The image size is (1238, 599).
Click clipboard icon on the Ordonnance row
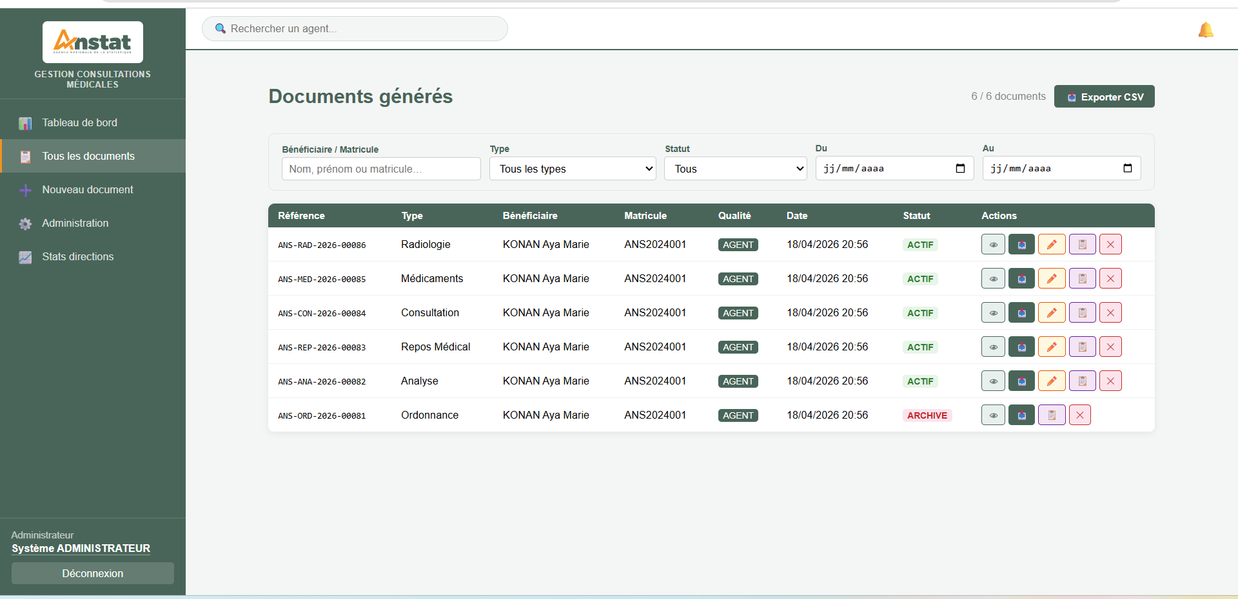point(1051,415)
